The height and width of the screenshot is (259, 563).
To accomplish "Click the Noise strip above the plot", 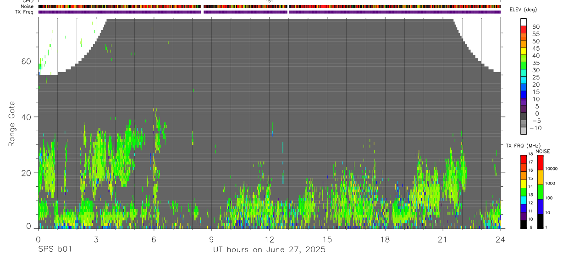I will [x=270, y=6].
